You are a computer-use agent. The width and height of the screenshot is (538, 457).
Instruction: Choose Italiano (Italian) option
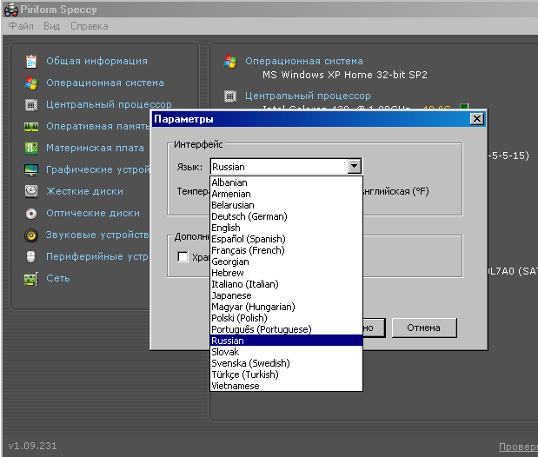(x=286, y=284)
